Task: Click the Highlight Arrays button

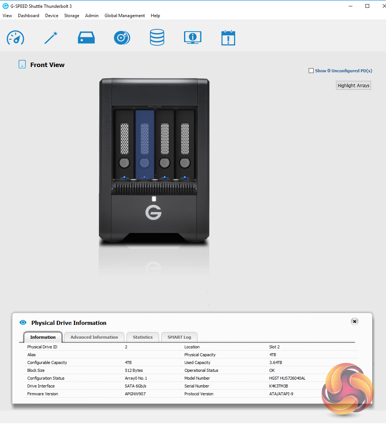Action: 353,85
